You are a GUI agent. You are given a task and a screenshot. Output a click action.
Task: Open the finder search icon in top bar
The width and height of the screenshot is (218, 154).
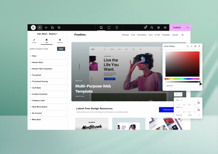(x=152, y=27)
